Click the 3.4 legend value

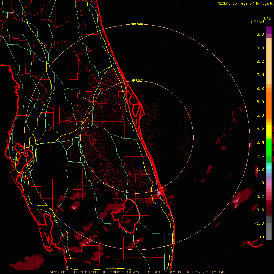(x=260, y=142)
